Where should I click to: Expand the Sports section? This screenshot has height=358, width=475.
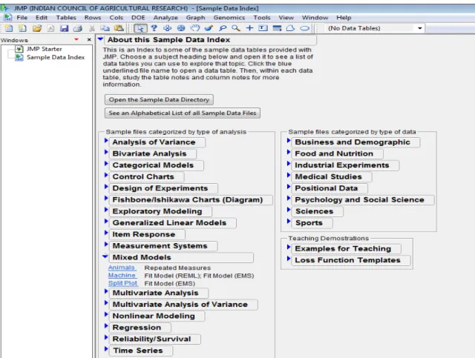(x=289, y=221)
